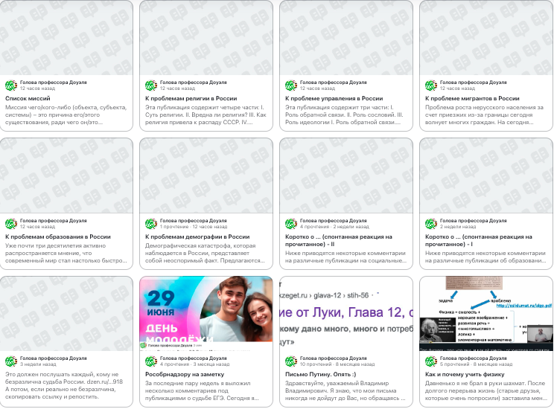This screenshot has height=409, width=554.
Task: Click '10 прочтений · 8 месяцев назад' text
Action: (x=337, y=364)
